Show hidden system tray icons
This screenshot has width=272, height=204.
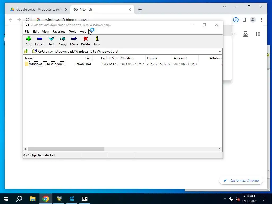(x=225, y=199)
